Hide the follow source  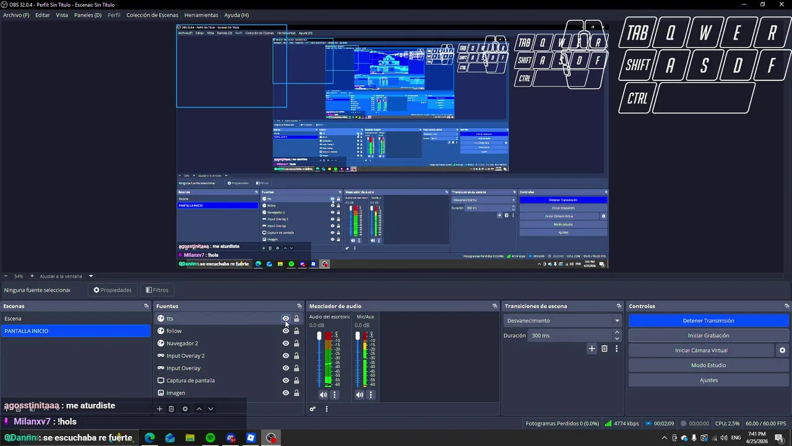click(286, 331)
